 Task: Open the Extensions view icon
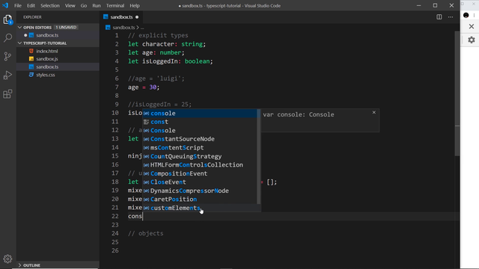point(7,94)
